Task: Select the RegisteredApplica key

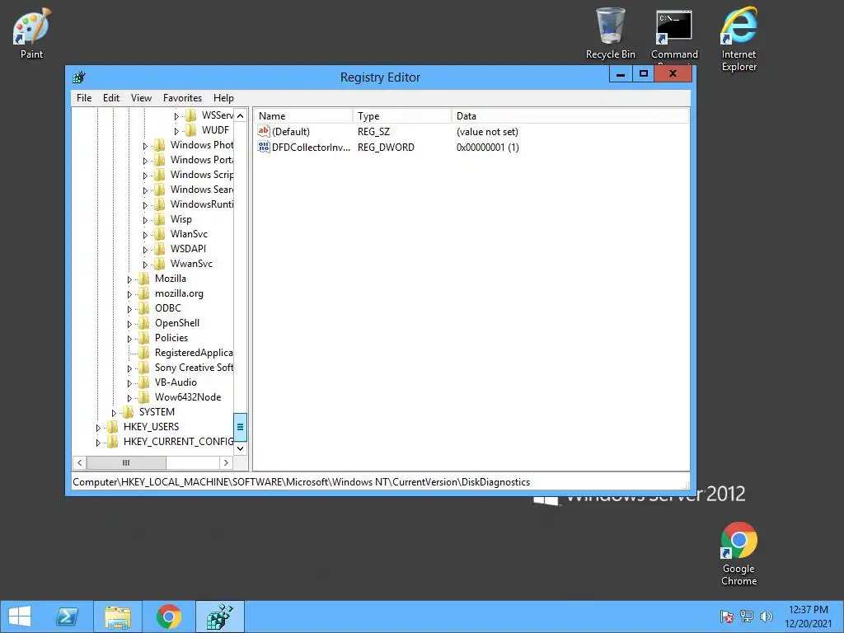Action: (x=194, y=353)
